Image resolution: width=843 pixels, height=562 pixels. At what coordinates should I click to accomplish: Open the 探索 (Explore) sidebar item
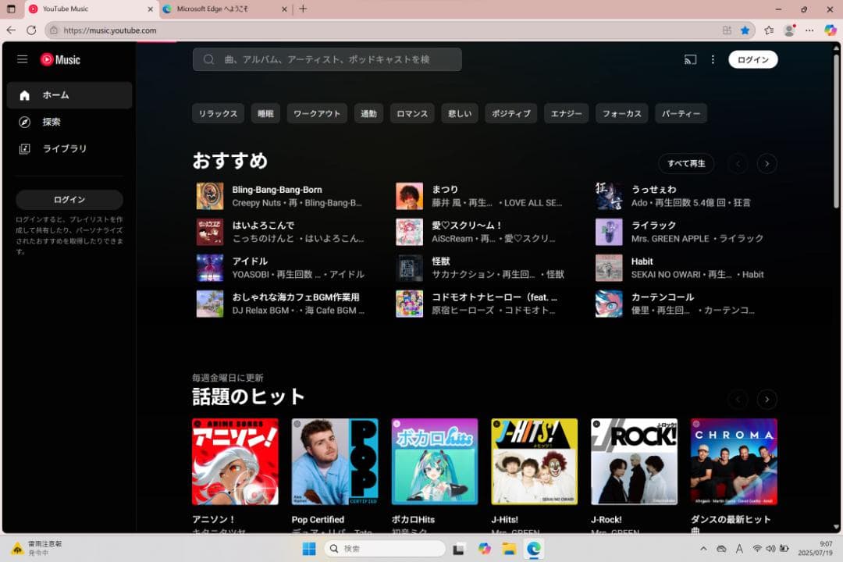(52, 122)
